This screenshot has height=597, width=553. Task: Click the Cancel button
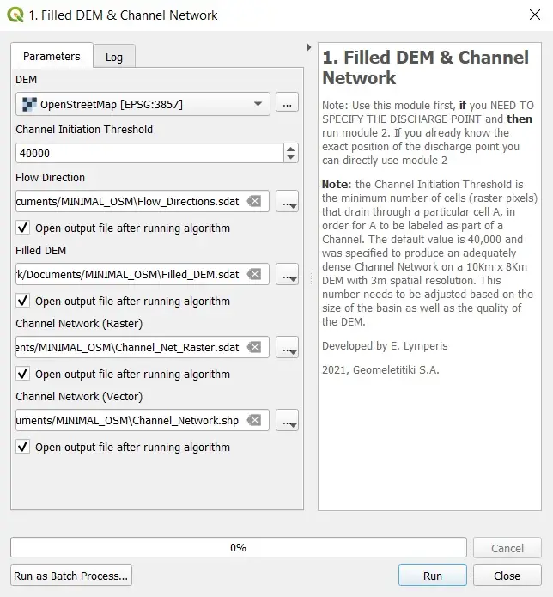tap(507, 548)
